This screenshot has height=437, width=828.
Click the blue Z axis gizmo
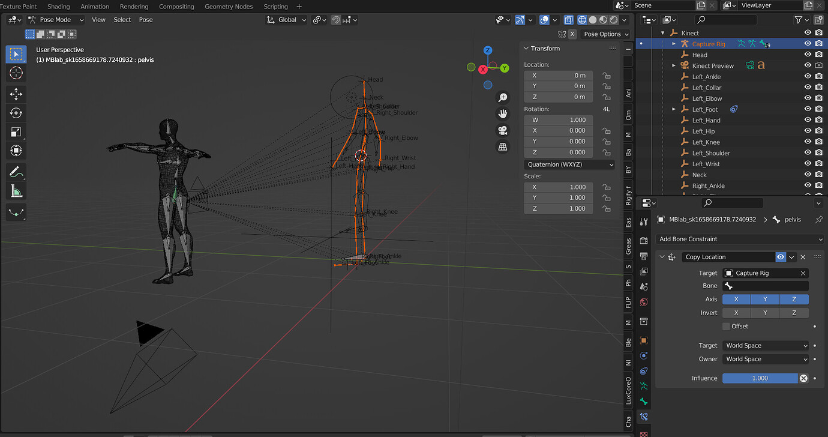[x=488, y=50]
